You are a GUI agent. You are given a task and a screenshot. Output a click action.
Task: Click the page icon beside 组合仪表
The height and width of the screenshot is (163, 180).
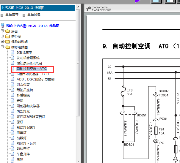[x=12, y=84]
